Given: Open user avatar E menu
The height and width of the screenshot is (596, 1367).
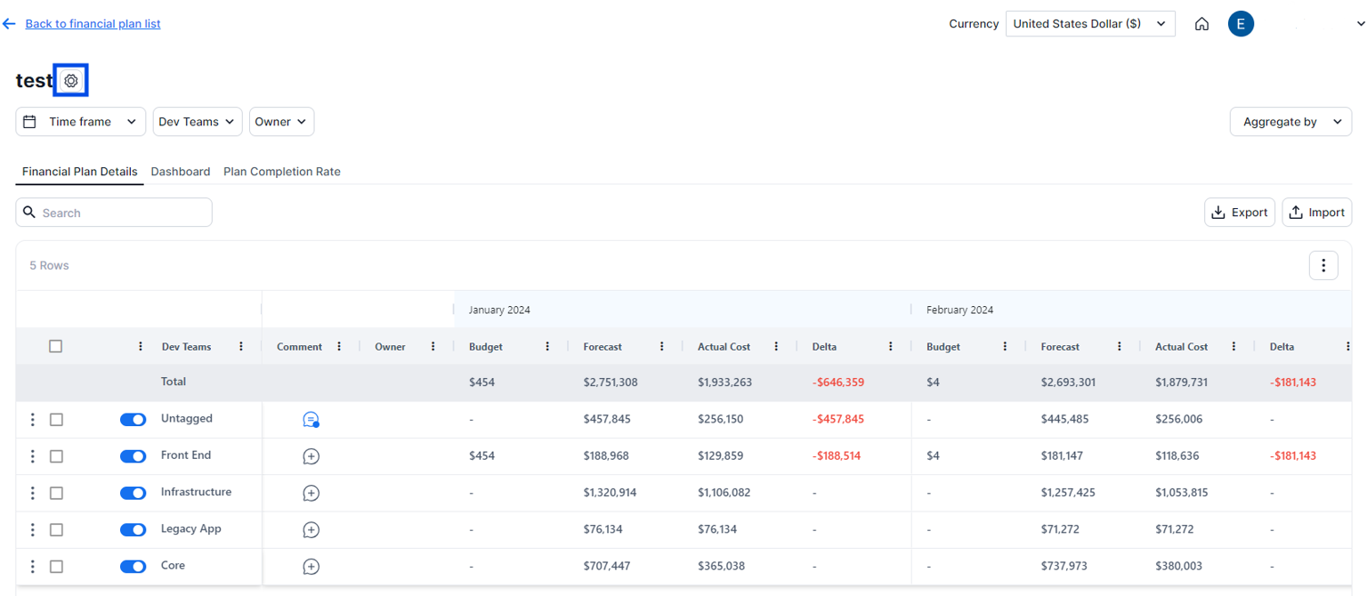Looking at the screenshot, I should point(1241,24).
